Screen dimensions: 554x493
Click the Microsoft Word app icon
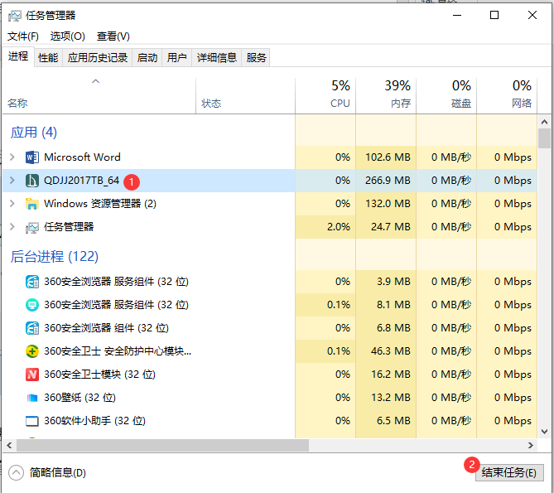tap(32, 157)
